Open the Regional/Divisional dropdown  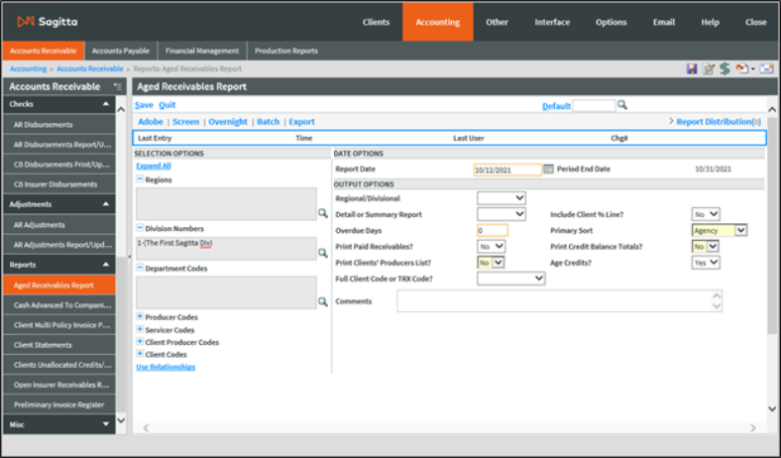coord(501,198)
